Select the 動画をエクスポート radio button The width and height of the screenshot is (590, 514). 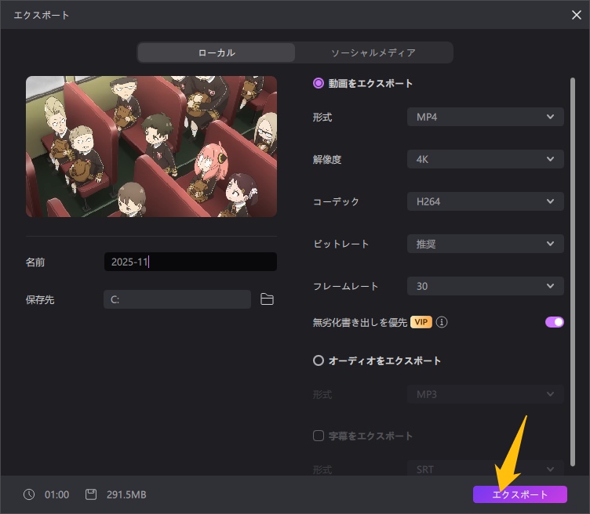click(x=319, y=83)
